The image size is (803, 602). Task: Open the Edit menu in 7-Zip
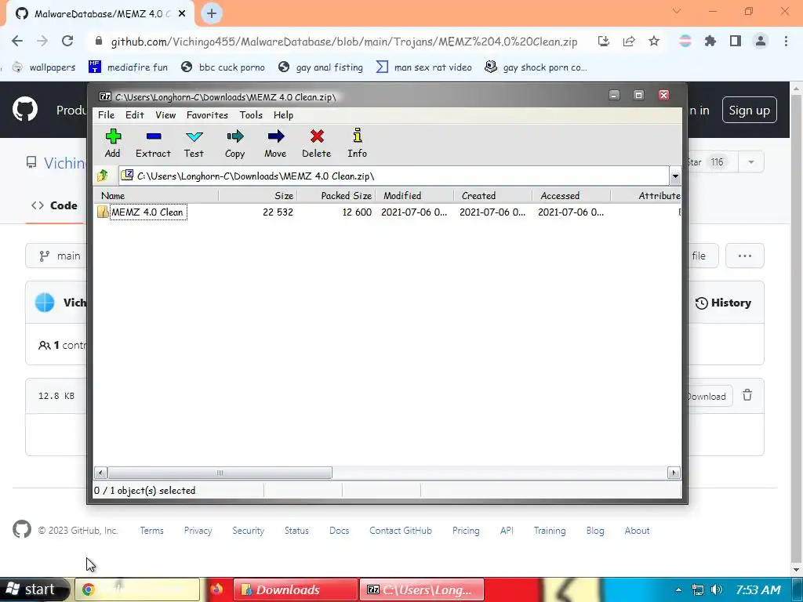pyautogui.click(x=135, y=115)
